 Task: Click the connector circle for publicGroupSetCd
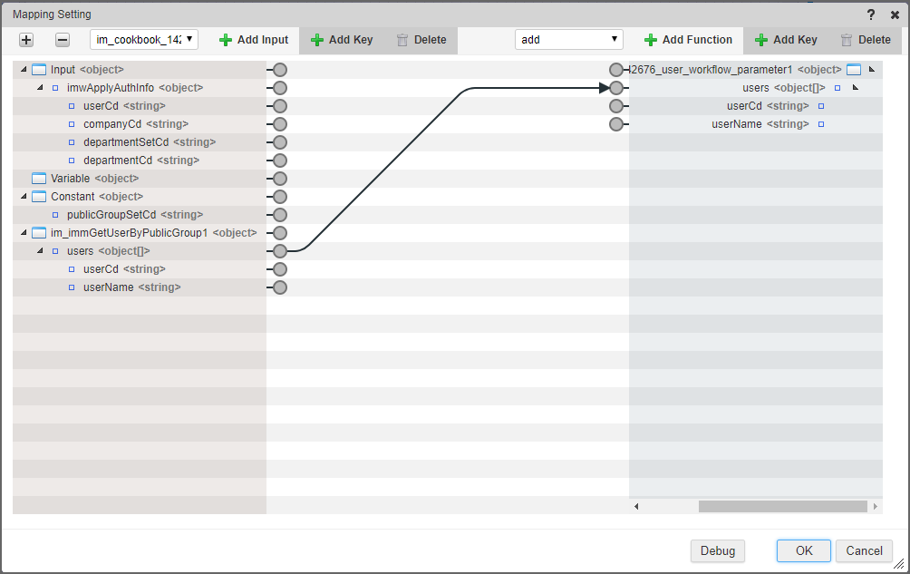[280, 215]
